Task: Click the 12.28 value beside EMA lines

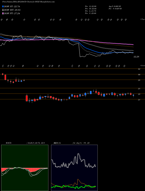Action: [x=136, y=57]
